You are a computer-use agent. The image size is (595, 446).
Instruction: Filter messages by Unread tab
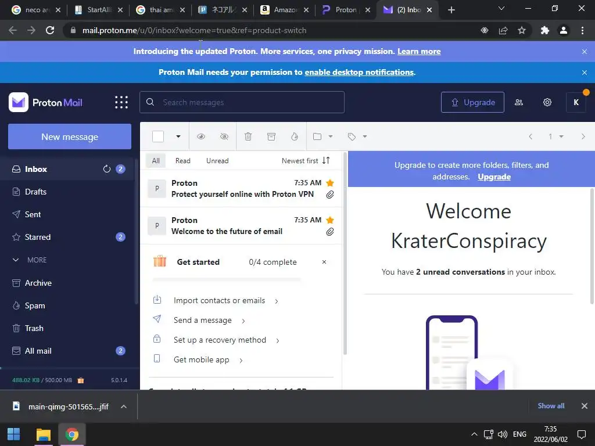click(217, 161)
